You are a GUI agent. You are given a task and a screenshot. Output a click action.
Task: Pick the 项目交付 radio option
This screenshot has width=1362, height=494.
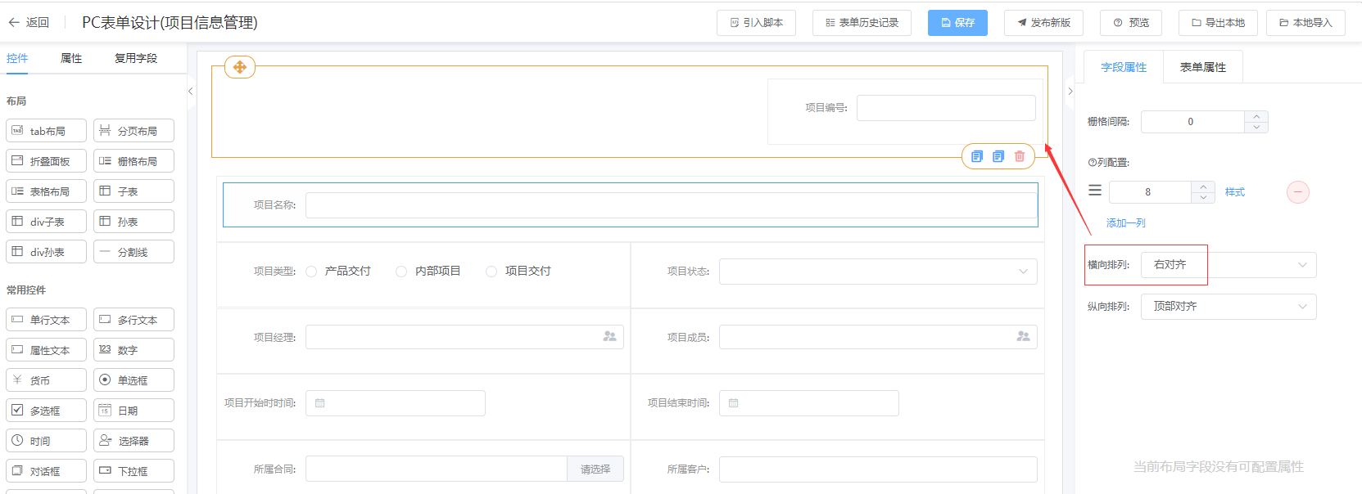(x=491, y=272)
